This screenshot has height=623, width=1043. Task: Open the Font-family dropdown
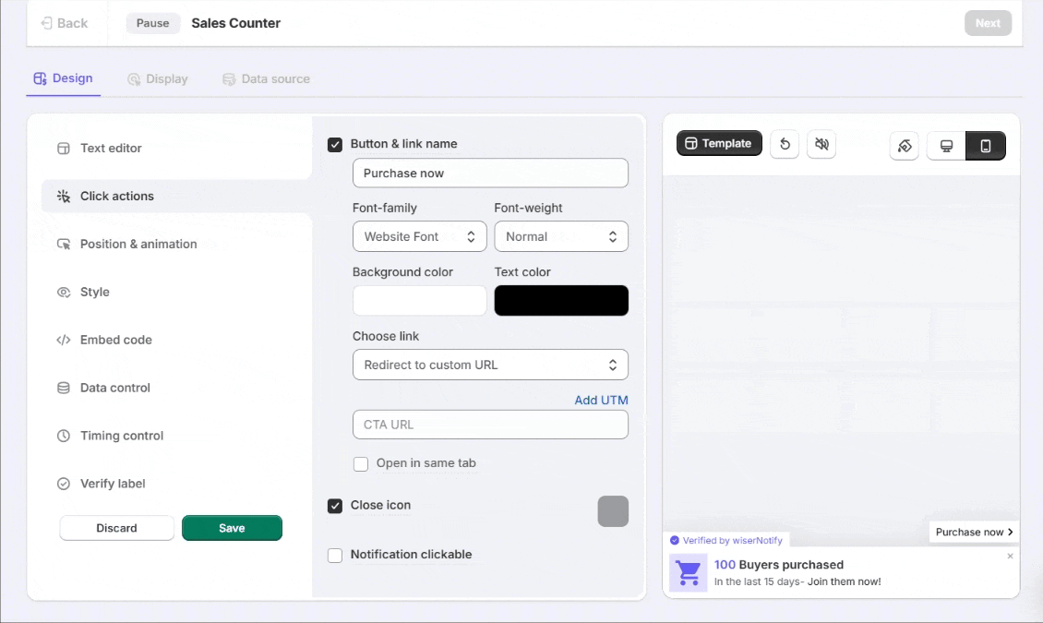coord(419,236)
